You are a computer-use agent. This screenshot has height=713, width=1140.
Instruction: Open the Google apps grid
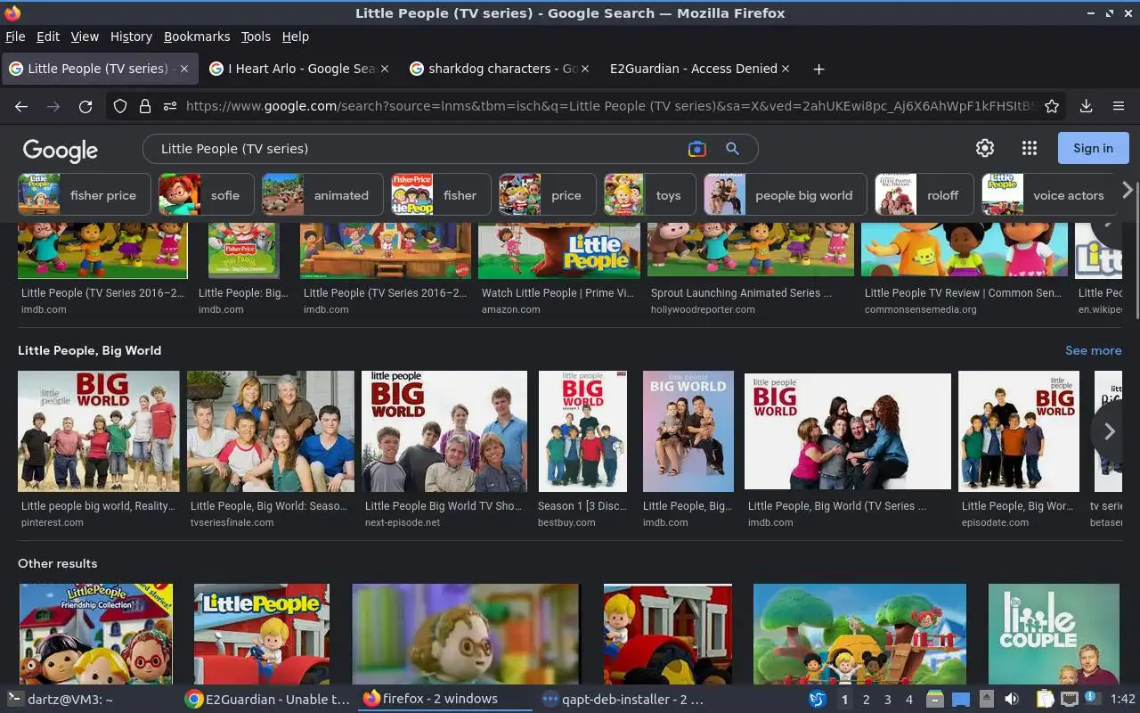pos(1030,149)
